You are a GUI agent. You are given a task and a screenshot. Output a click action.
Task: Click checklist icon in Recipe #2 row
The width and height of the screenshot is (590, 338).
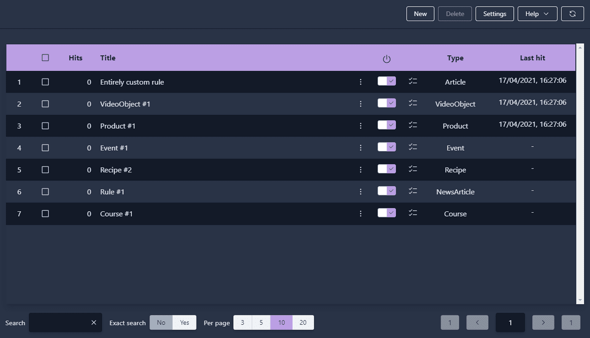(413, 169)
